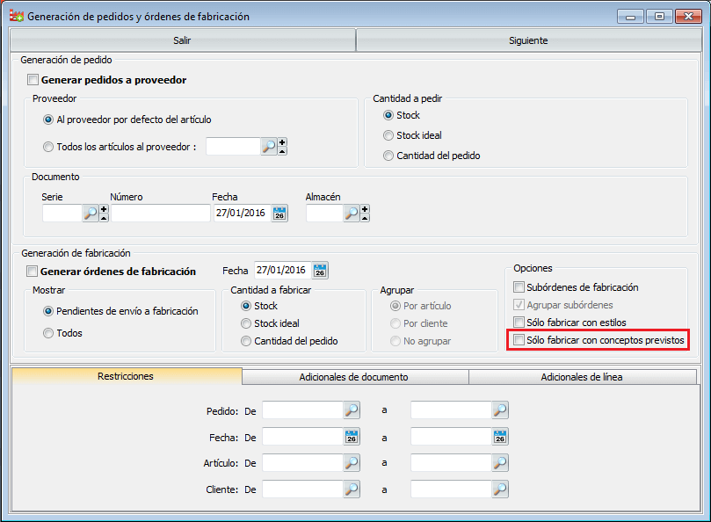Check Generar órdenes de fabricación

(x=33, y=272)
